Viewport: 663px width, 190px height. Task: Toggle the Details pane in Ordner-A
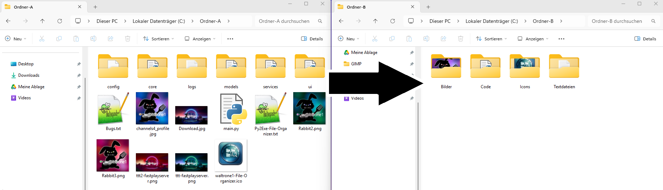click(312, 39)
